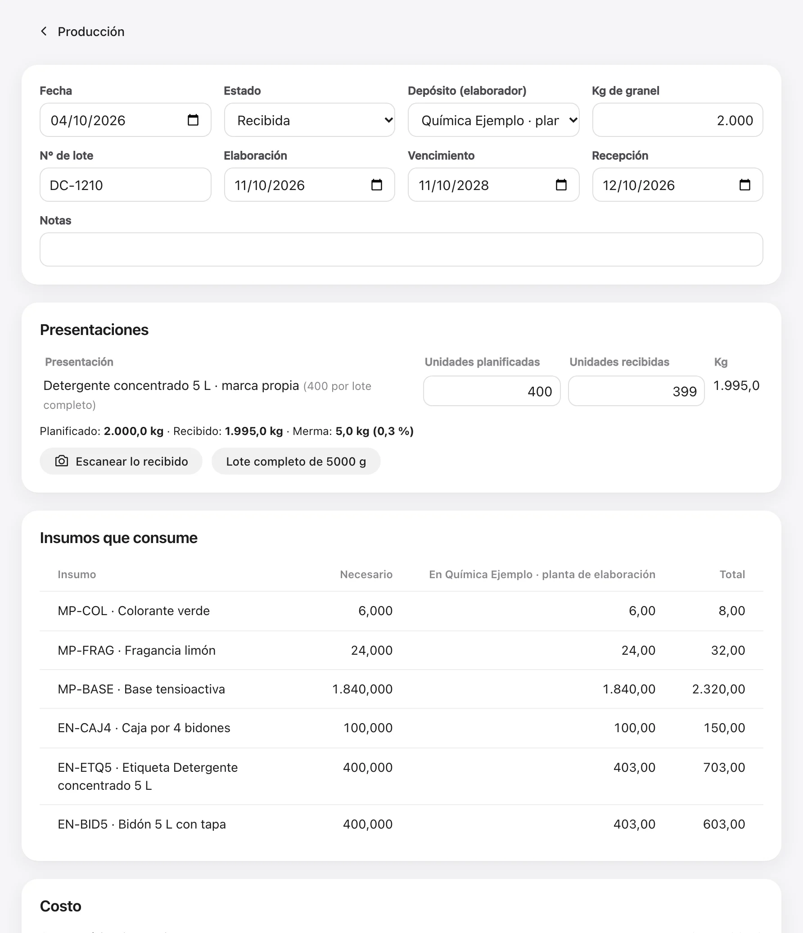
Task: Click the Elaboración date text 11/10/2026
Action: [x=270, y=186]
